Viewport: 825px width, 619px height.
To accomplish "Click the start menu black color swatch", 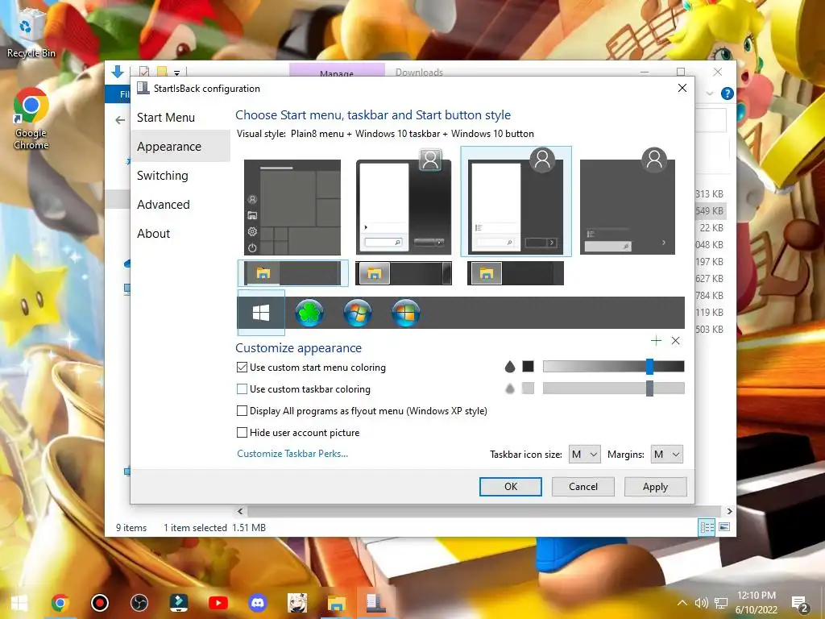I will [x=528, y=367].
